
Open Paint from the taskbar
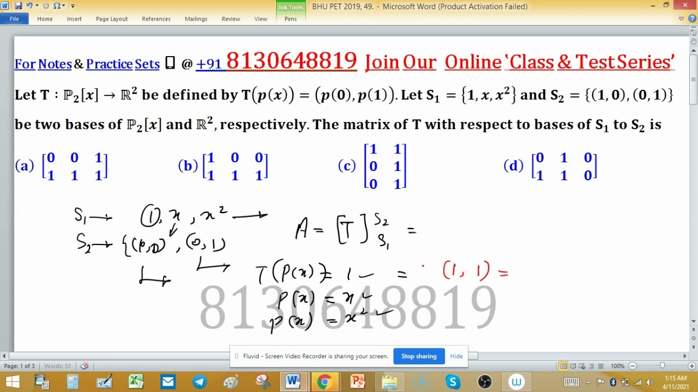(x=231, y=382)
